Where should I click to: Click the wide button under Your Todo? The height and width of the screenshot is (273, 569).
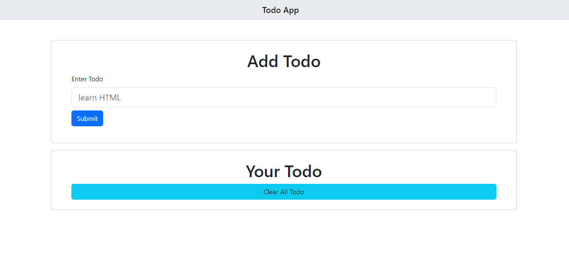[284, 192]
